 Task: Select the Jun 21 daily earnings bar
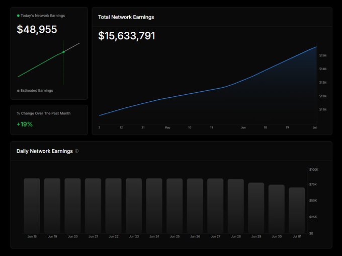click(93, 205)
